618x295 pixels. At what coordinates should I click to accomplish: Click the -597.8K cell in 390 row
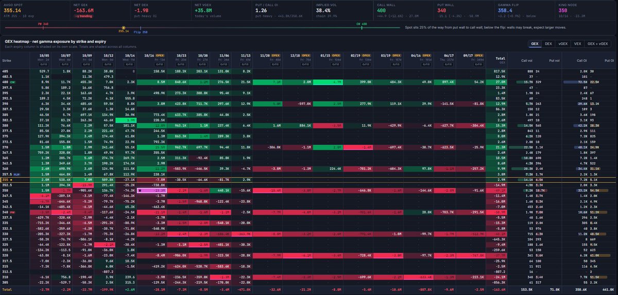pyautogui.click(x=298, y=103)
